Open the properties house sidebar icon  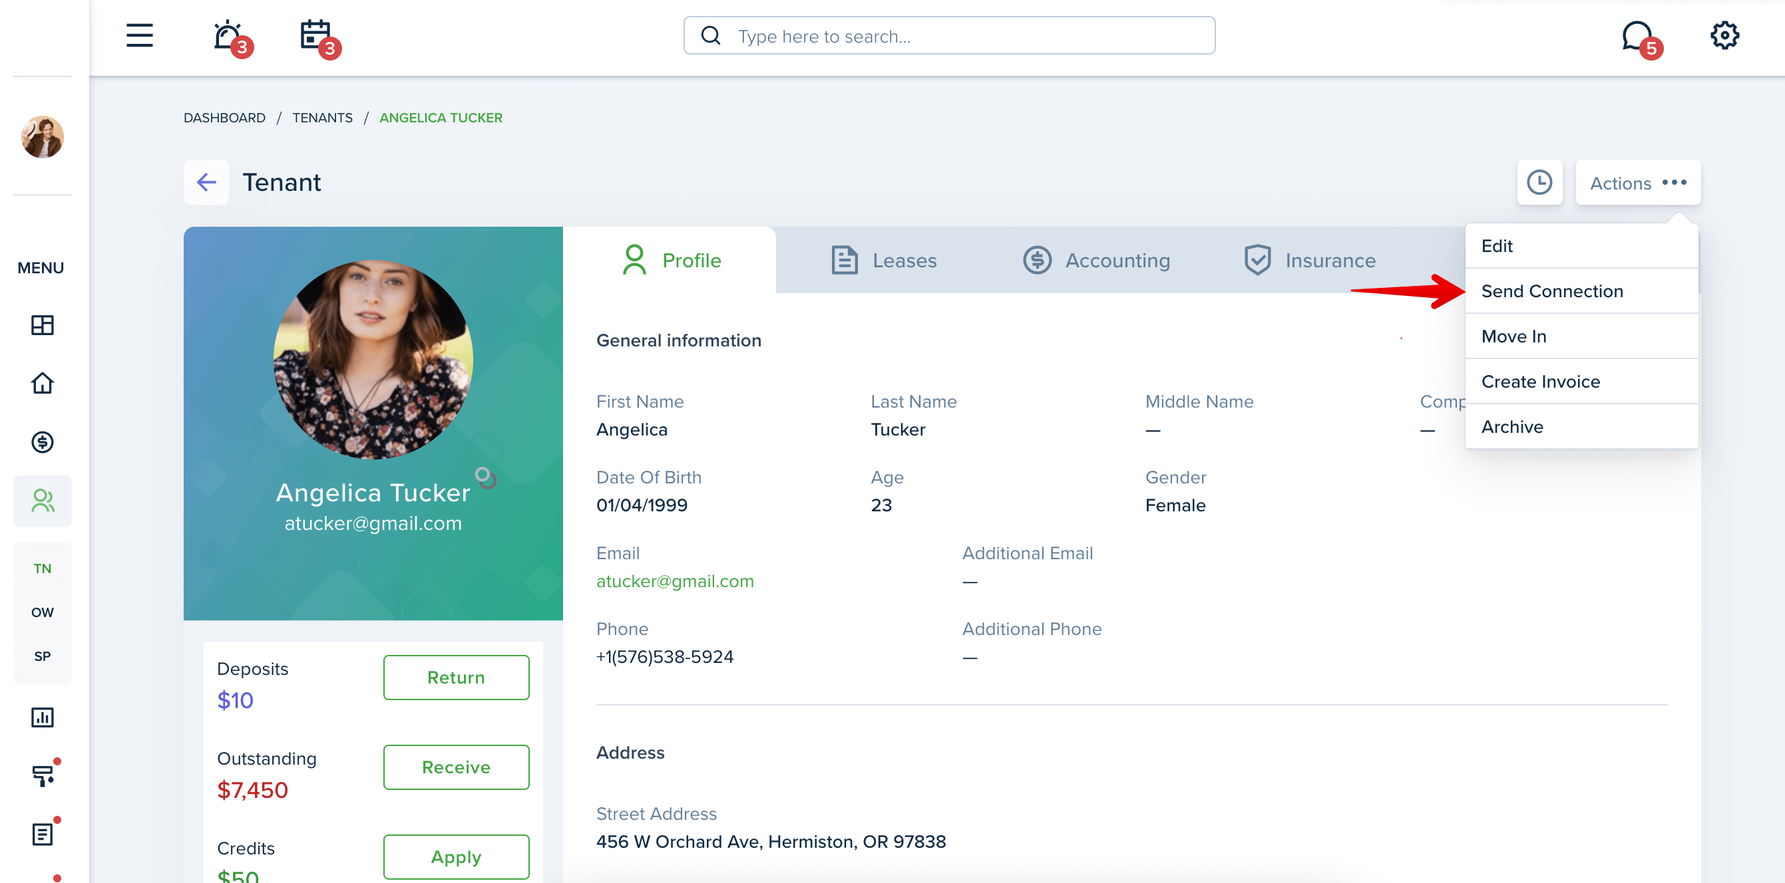pos(43,383)
